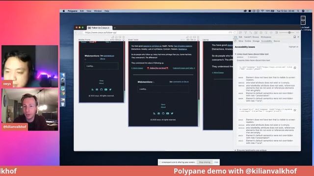
Task: Open the Polypane menu in the menu bar
Action: pyautogui.click(x=72, y=11)
